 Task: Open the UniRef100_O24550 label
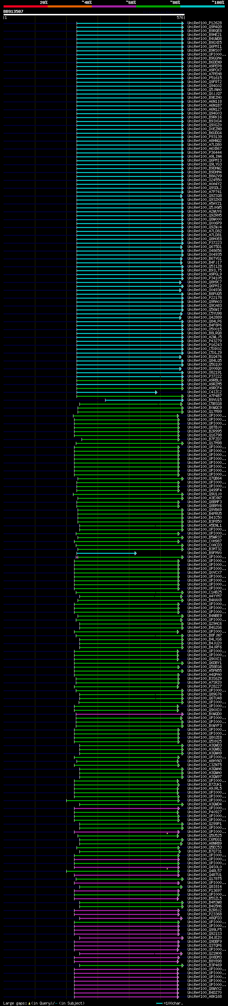[x=204, y=180]
